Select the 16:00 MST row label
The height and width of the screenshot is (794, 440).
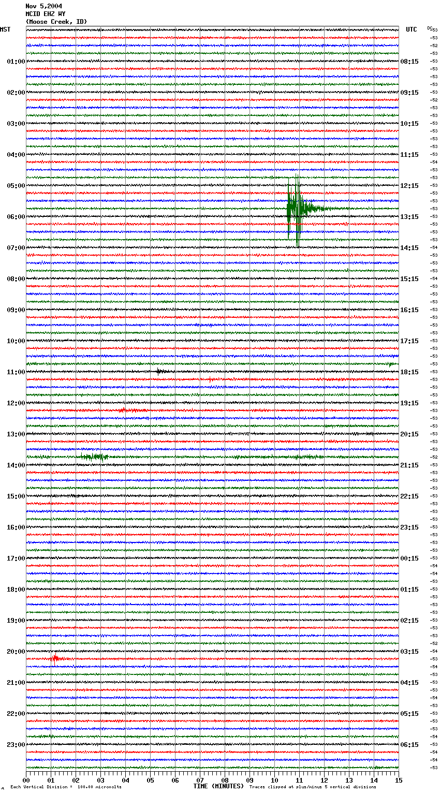[16, 527]
